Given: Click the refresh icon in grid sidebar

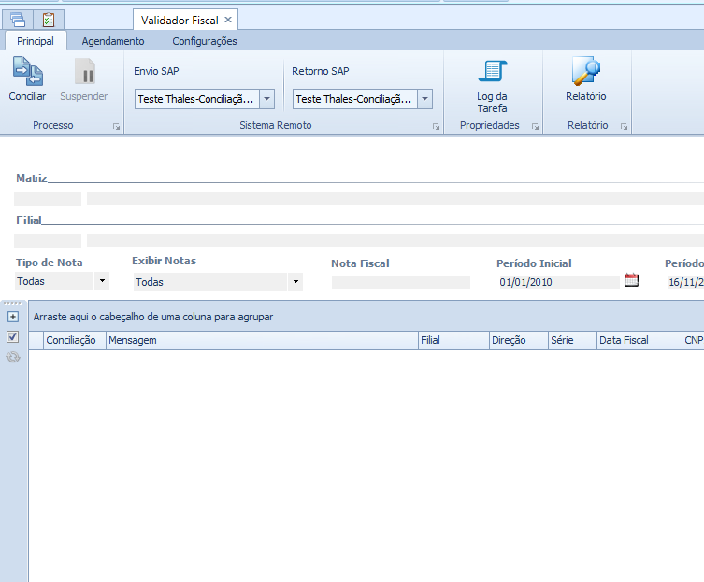Looking at the screenshot, I should click(x=13, y=357).
